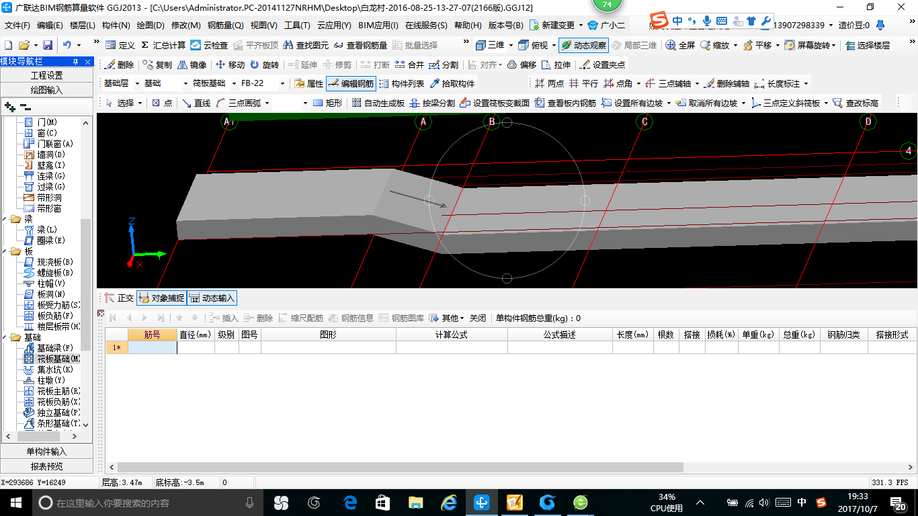The width and height of the screenshot is (918, 516).
Task: Toggle 正交 orthogonal mode
Action: pos(119,298)
